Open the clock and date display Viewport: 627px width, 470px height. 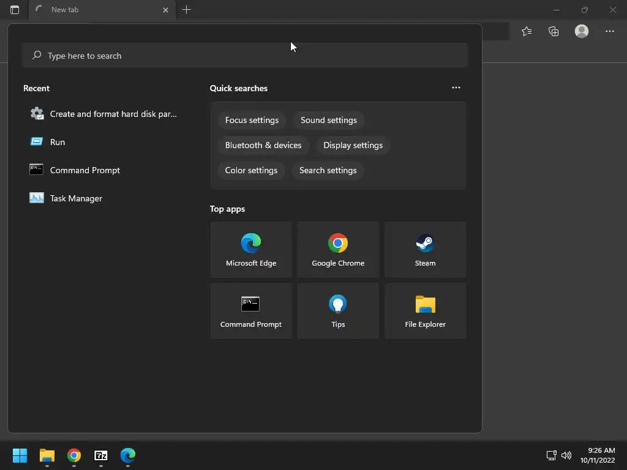click(x=598, y=455)
